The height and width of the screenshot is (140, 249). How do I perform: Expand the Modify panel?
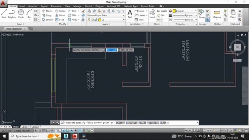[64, 24]
